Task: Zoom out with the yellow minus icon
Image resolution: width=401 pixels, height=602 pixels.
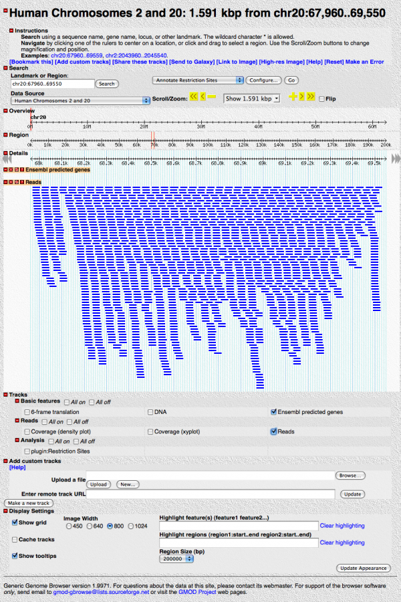Action: tap(212, 97)
